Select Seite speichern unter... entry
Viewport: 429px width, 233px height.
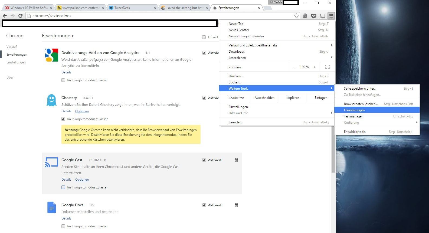click(x=377, y=89)
